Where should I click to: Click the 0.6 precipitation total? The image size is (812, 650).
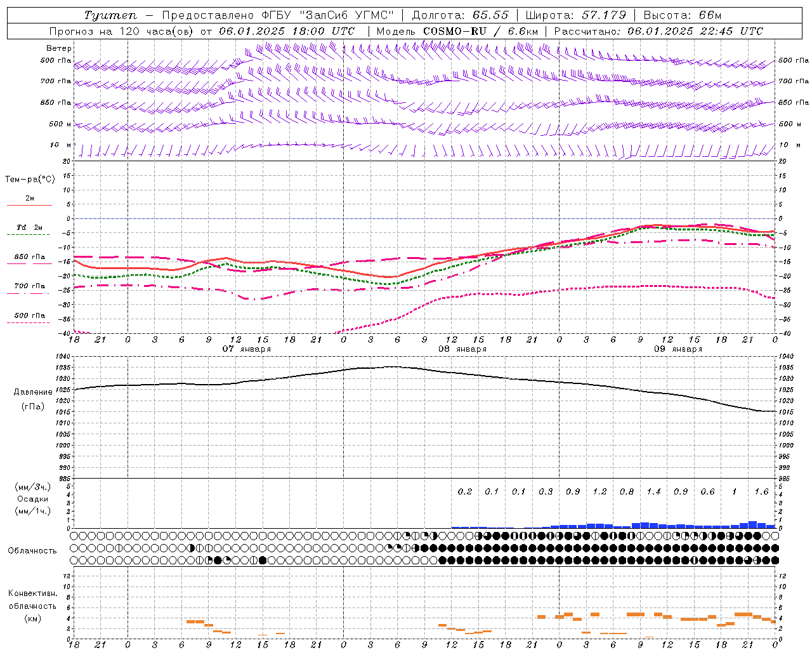[707, 491]
